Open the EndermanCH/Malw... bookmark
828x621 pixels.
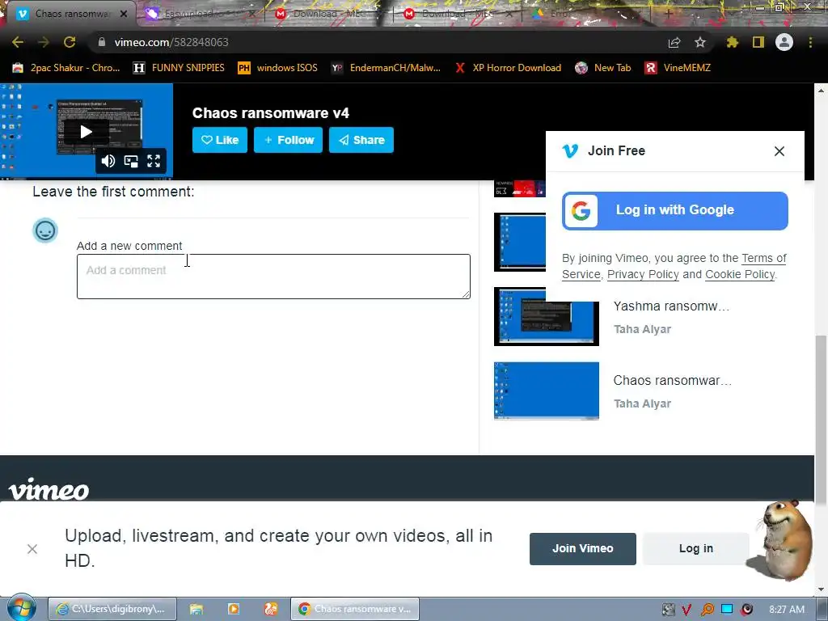[386, 68]
